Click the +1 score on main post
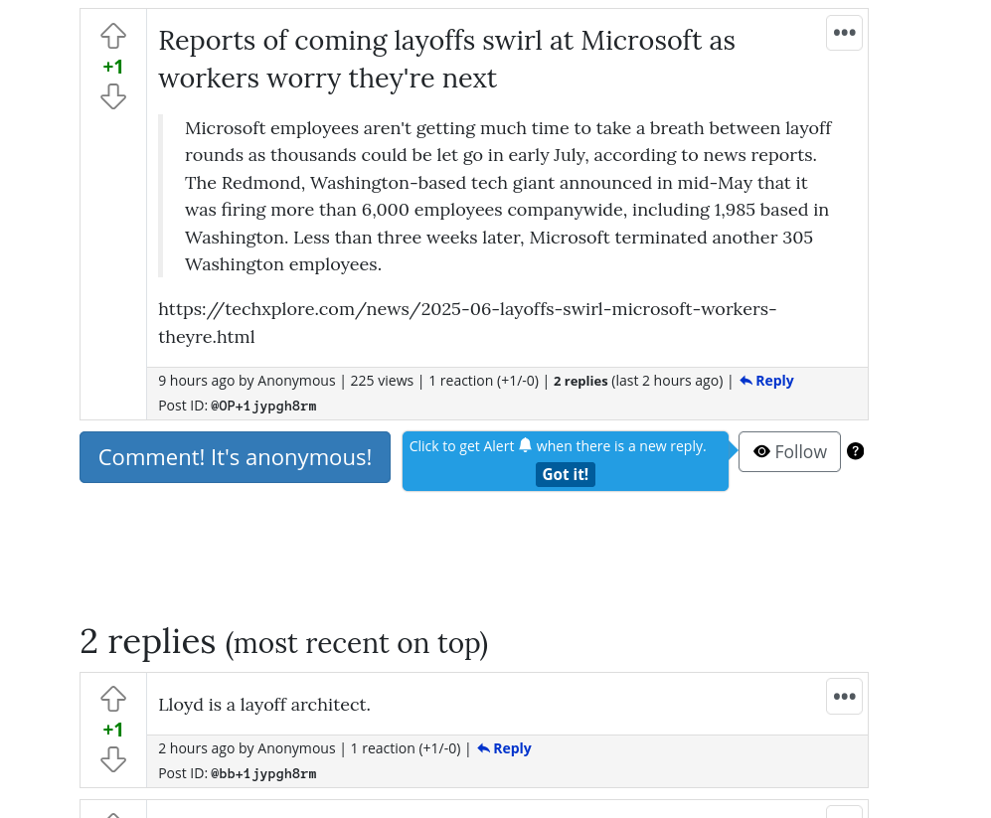The width and height of the screenshot is (991, 818). click(113, 67)
